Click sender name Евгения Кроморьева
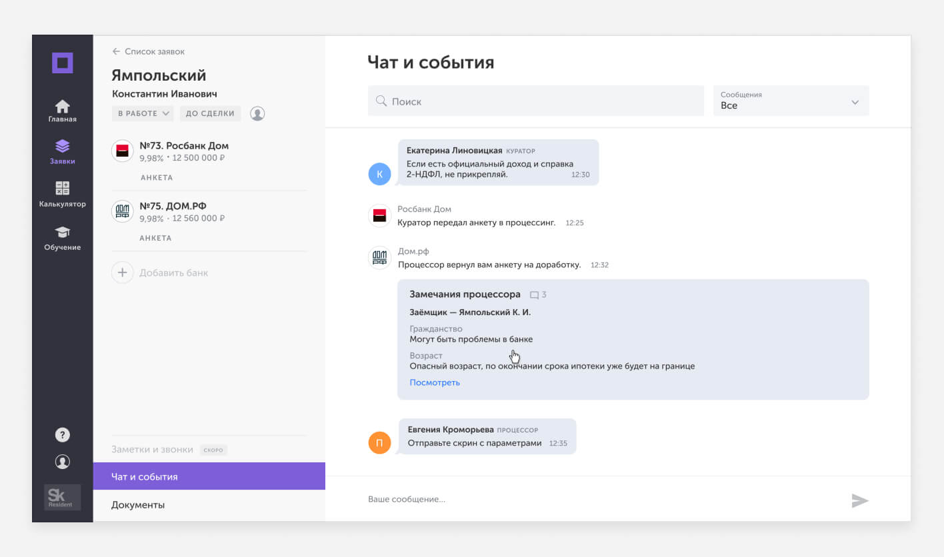 click(x=451, y=430)
